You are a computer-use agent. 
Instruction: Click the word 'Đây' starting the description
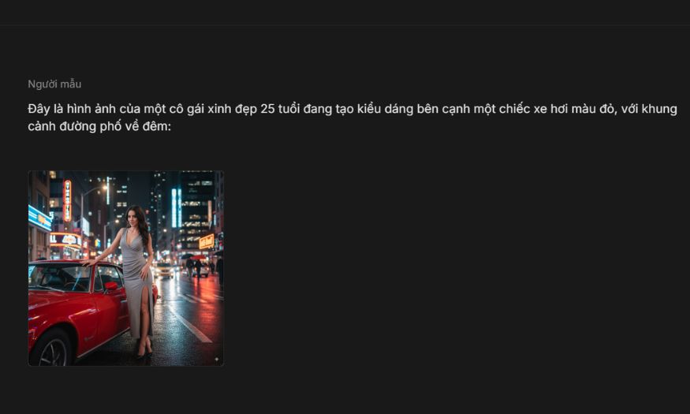click(39, 109)
